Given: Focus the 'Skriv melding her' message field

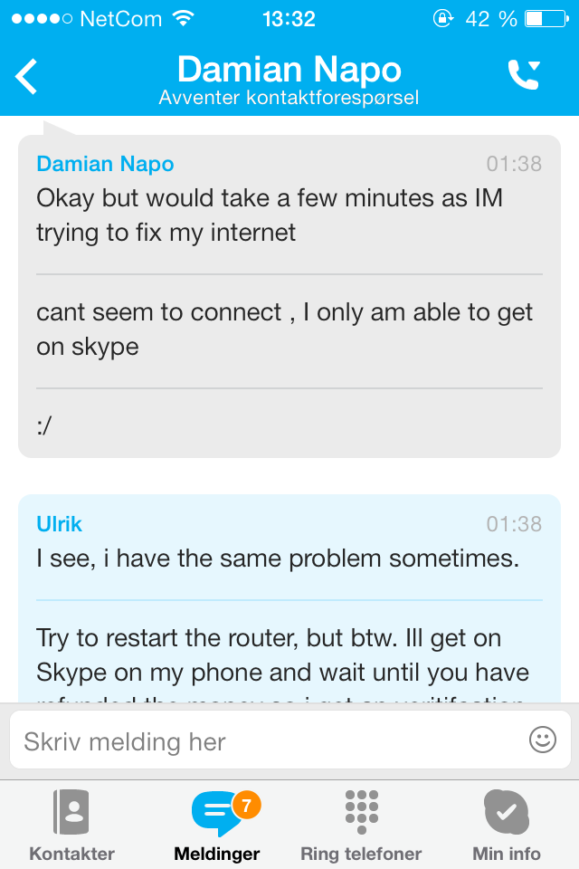Looking at the screenshot, I should (289, 740).
